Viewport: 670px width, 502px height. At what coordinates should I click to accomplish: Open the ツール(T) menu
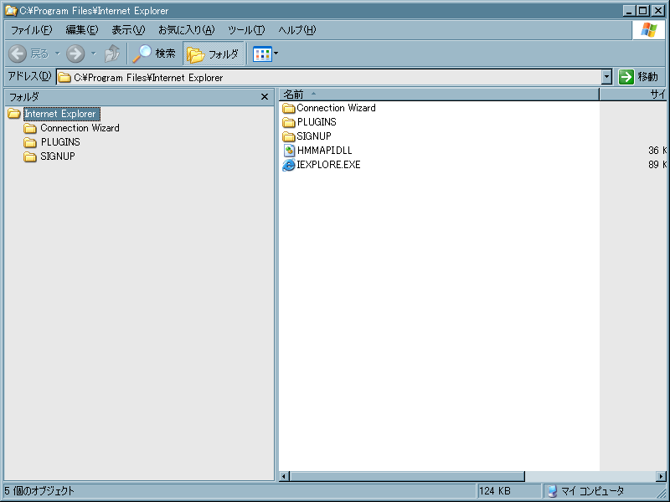click(x=246, y=30)
